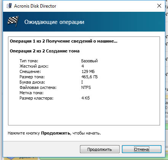Click the Acronis Disk Director title icon
Screen dimensions: 168x160
click(x=10, y=6)
